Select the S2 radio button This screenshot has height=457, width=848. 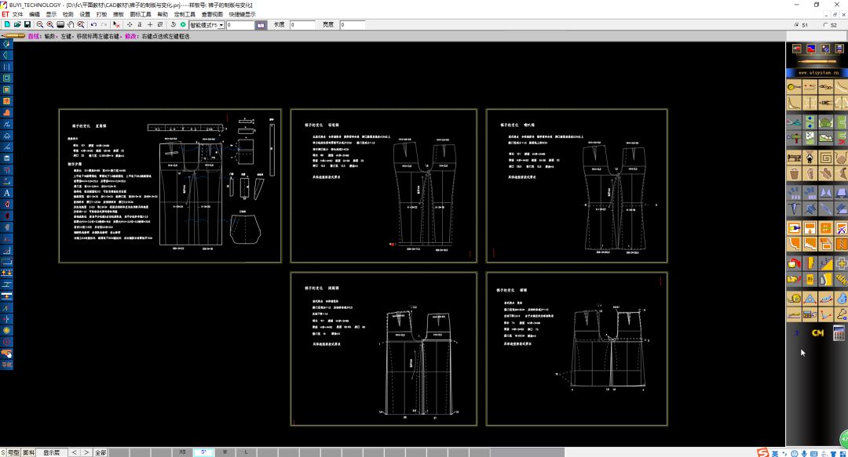[x=824, y=25]
